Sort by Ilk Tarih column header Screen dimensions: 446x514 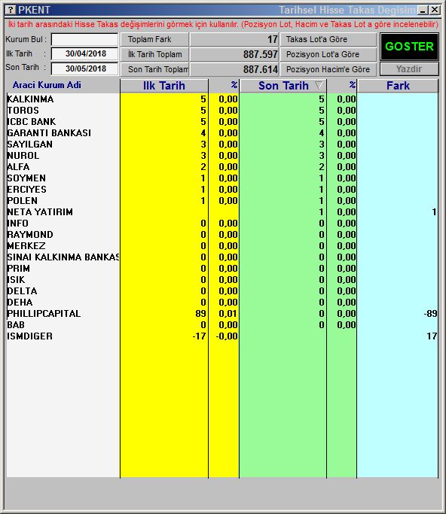164,86
